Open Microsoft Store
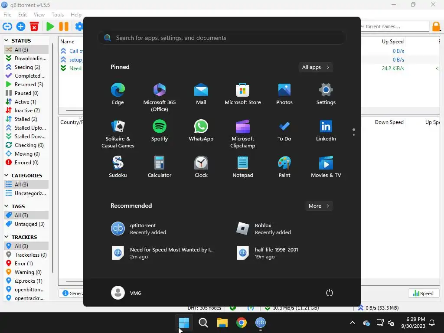Viewport: 444px width, 333px height. (x=243, y=94)
